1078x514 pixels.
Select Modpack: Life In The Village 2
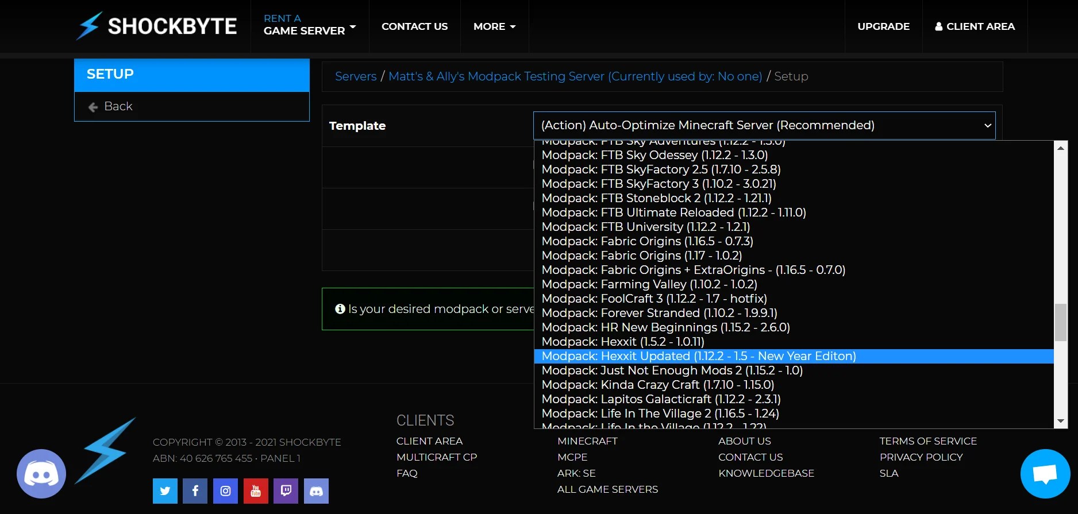click(x=794, y=413)
